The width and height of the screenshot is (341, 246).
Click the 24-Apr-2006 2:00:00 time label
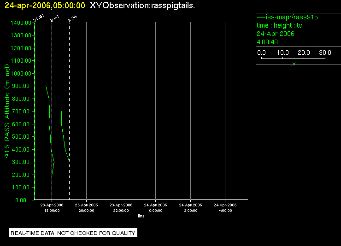click(x=190, y=208)
